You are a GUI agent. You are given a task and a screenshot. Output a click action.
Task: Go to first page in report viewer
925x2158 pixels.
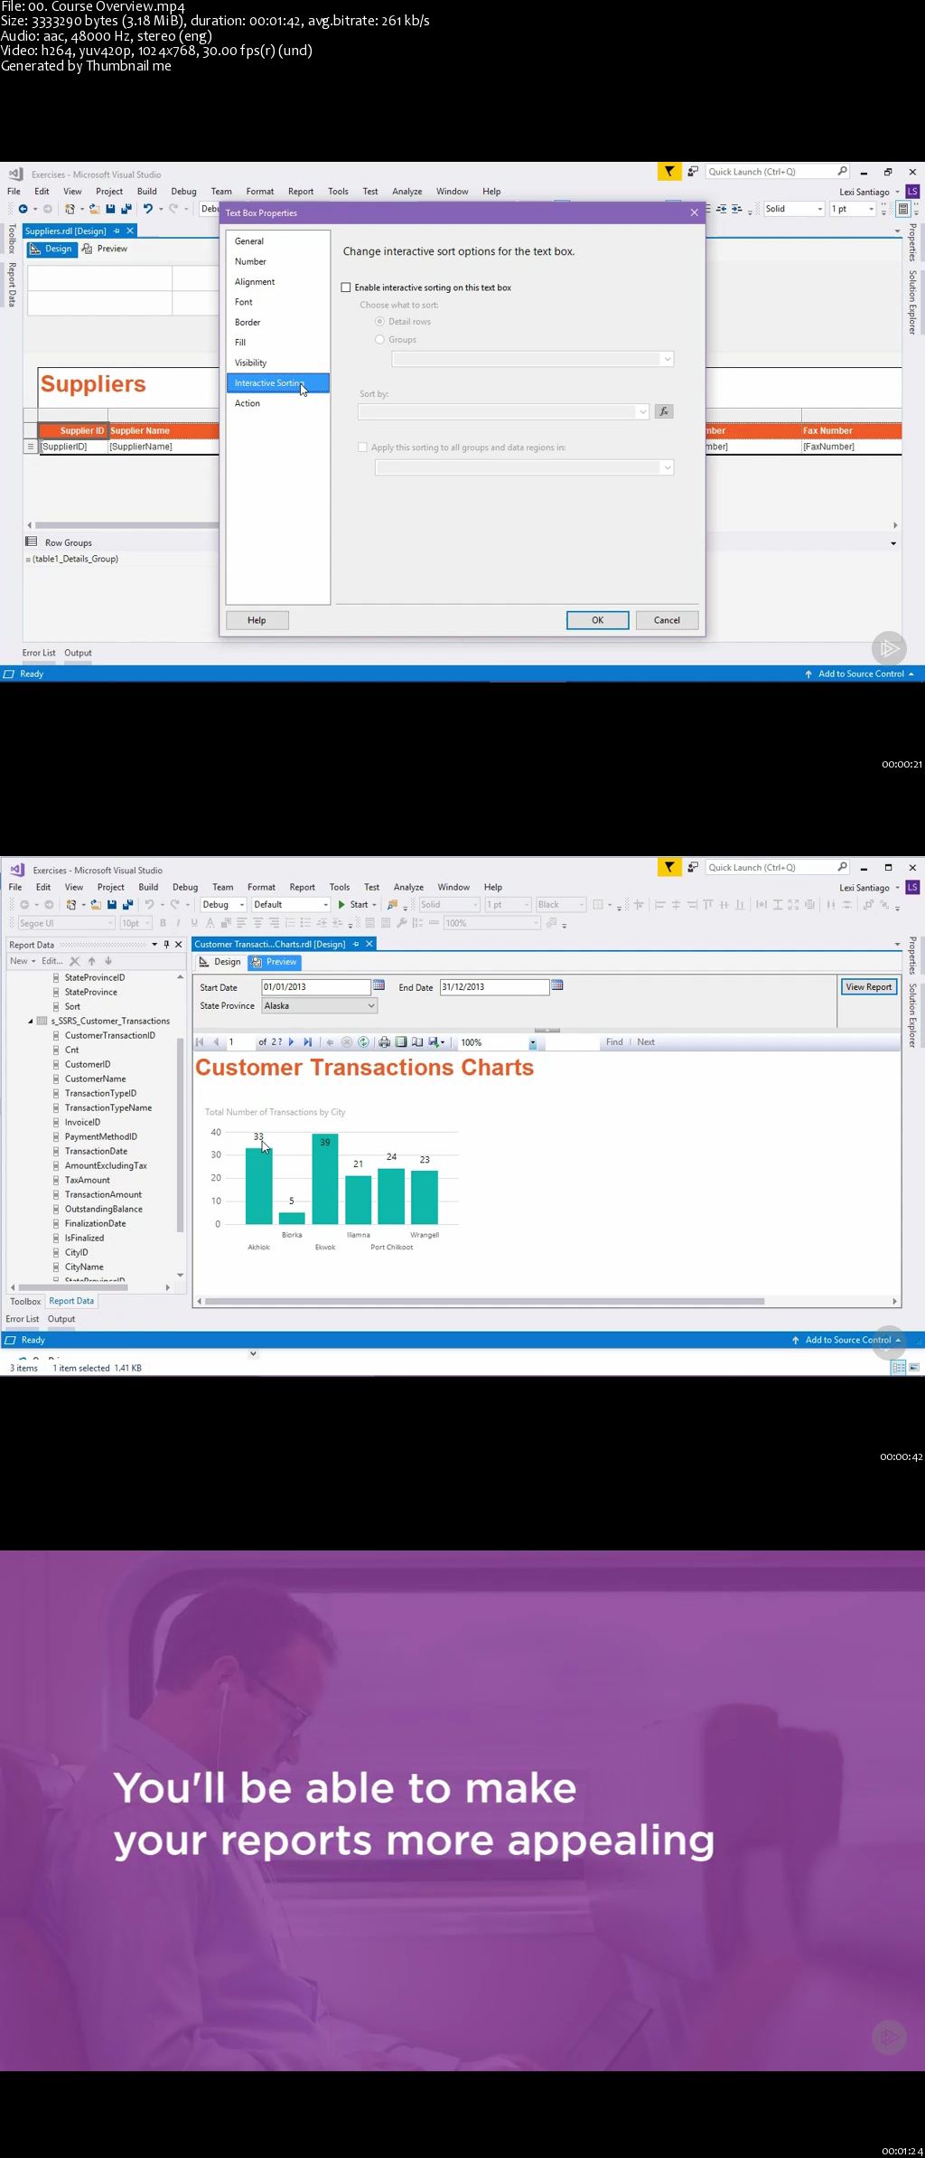[200, 1041]
